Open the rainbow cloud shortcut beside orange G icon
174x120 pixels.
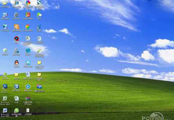coord(28,27)
